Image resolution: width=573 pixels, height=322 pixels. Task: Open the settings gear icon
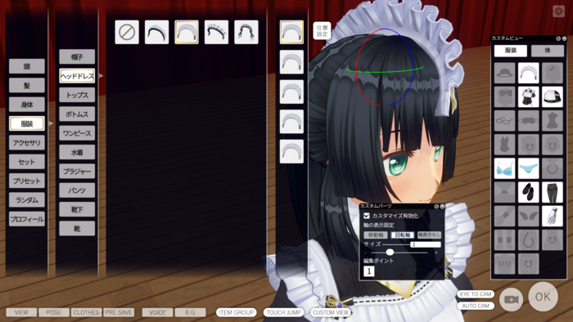pos(558,11)
